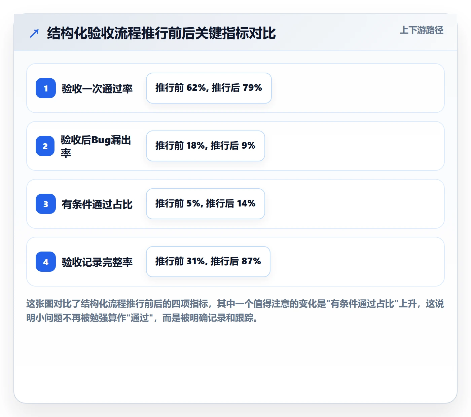This screenshot has height=417, width=471.
Task: Select the 推行前 31%, 推行后 87% value box
Action: point(208,262)
